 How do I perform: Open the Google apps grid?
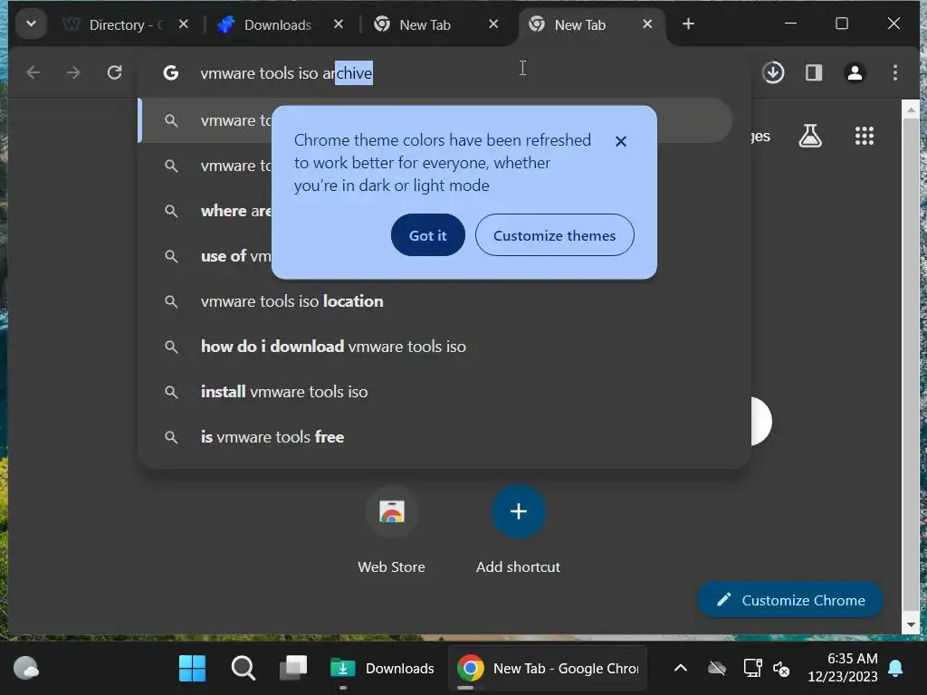(865, 136)
